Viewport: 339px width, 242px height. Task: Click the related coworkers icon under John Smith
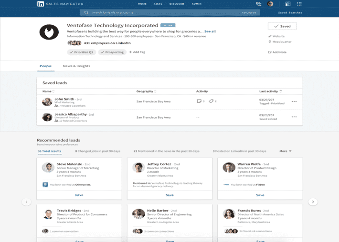click(x=56, y=106)
